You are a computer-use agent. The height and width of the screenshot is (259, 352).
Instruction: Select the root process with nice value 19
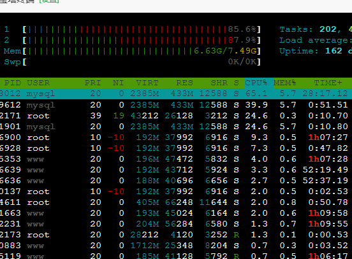[176, 116]
